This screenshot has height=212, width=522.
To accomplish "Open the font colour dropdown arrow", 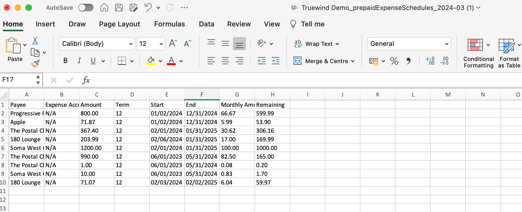I will (x=181, y=61).
